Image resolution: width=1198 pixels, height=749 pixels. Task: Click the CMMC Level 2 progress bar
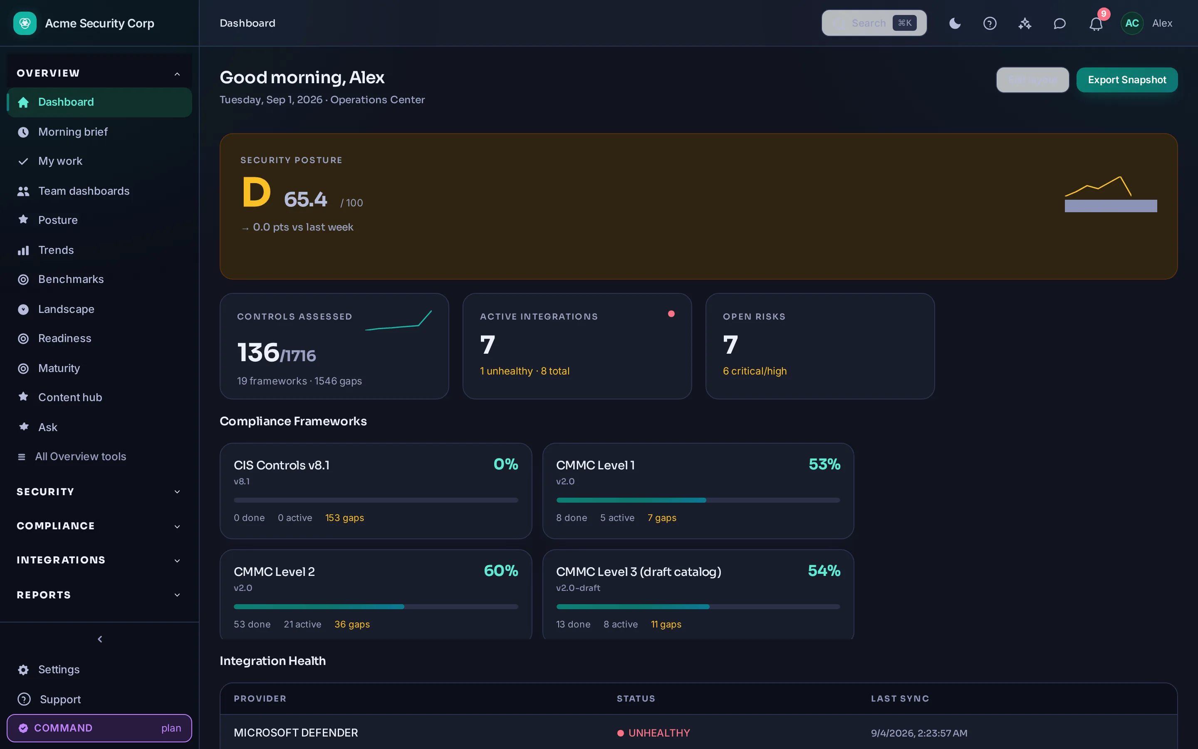tap(376, 607)
